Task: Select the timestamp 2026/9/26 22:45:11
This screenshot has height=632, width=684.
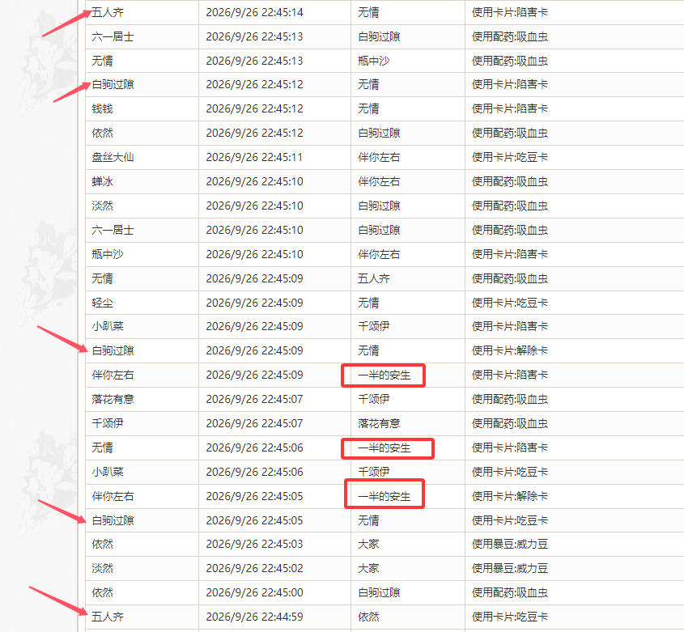Action: pyautogui.click(x=254, y=157)
